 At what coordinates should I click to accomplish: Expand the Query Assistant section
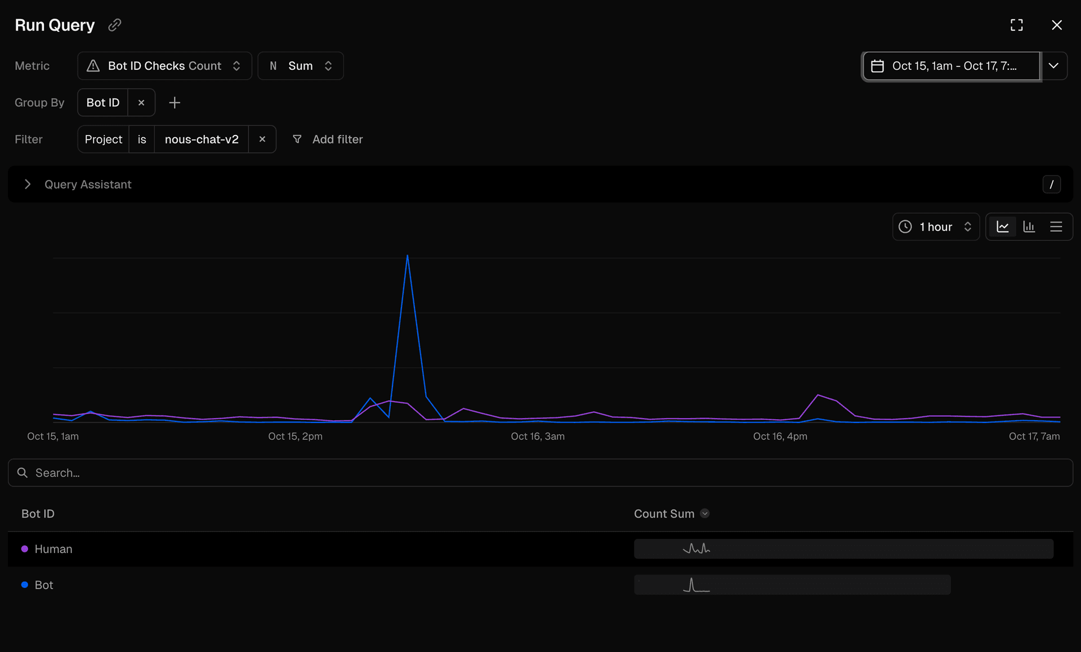click(x=28, y=185)
